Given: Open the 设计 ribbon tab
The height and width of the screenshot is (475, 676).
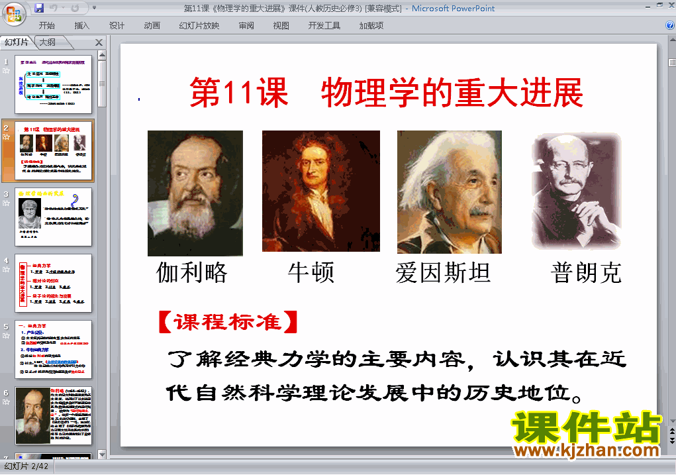Looking at the screenshot, I should (117, 25).
